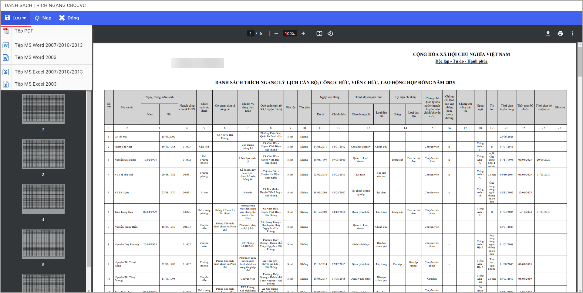The width and height of the screenshot is (583, 293).
Task: Click the scroll up arrow of document
Action: click(x=580, y=45)
